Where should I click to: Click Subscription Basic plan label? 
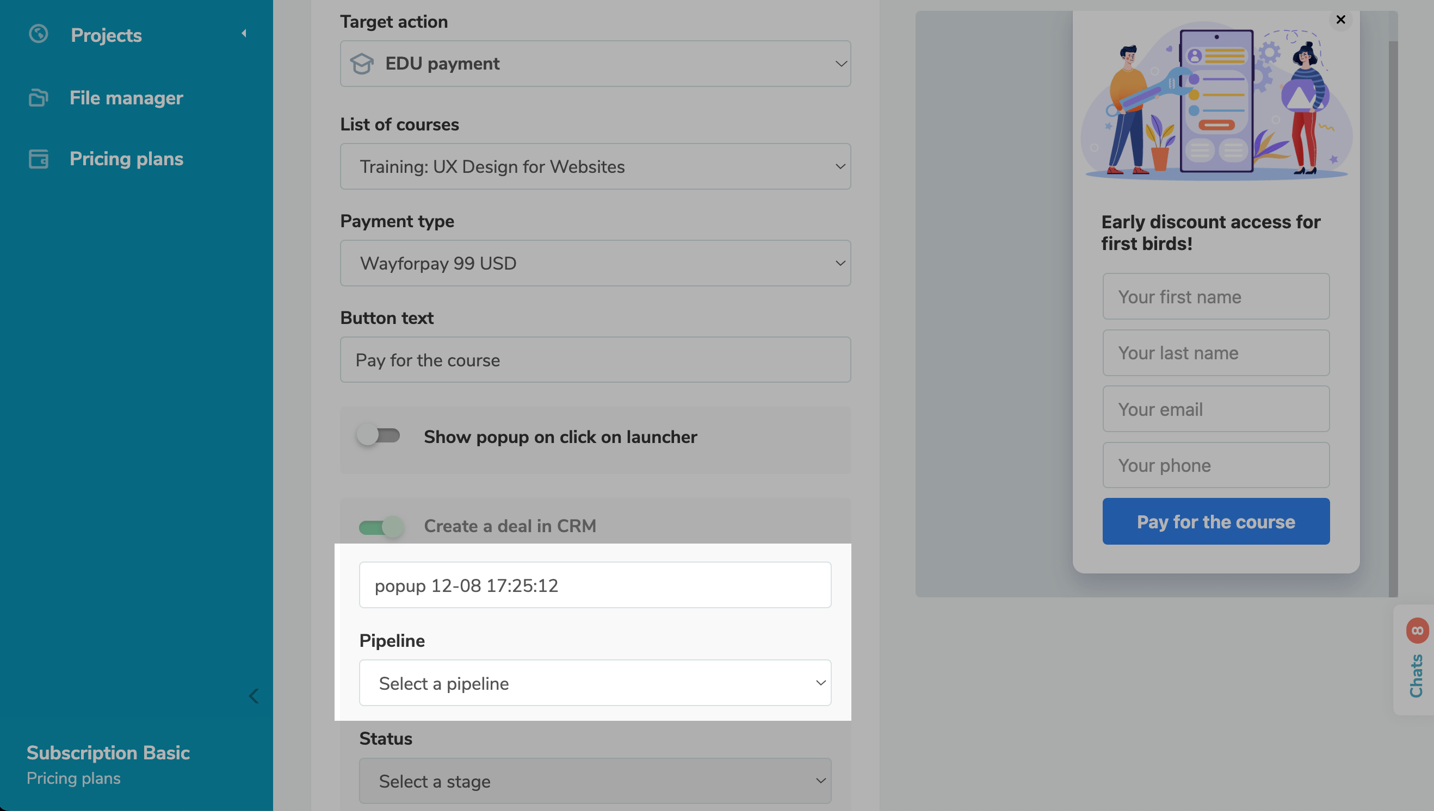(x=108, y=752)
